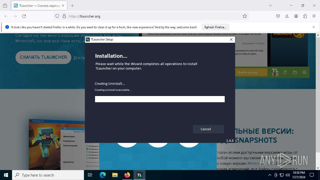Switch to TLauncher setup taskbar icon
Screen dimensions: 320x180
(x=139, y=175)
